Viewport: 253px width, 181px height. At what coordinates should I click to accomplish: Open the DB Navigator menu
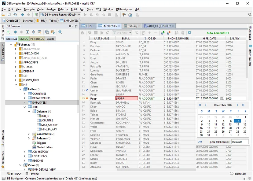(124, 9)
